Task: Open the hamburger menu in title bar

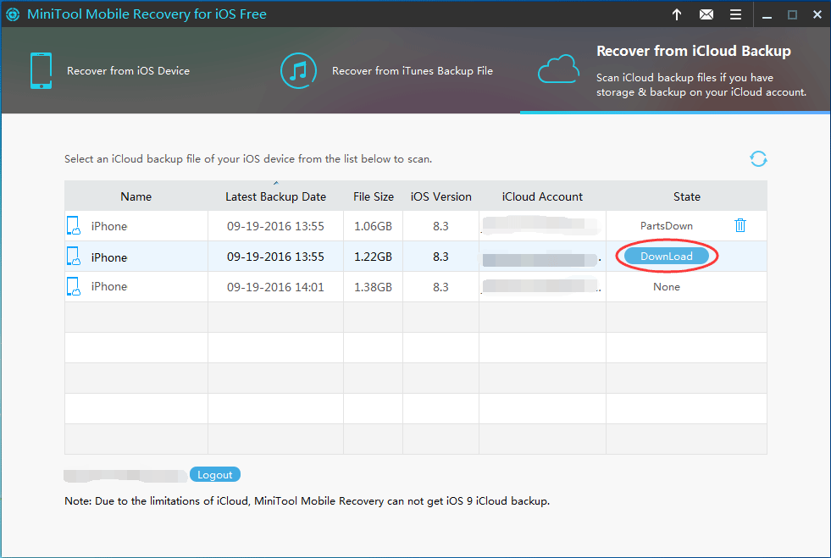Action: click(x=735, y=14)
